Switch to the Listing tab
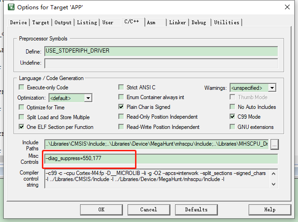This screenshot has height=222, width=298. pos(87,22)
